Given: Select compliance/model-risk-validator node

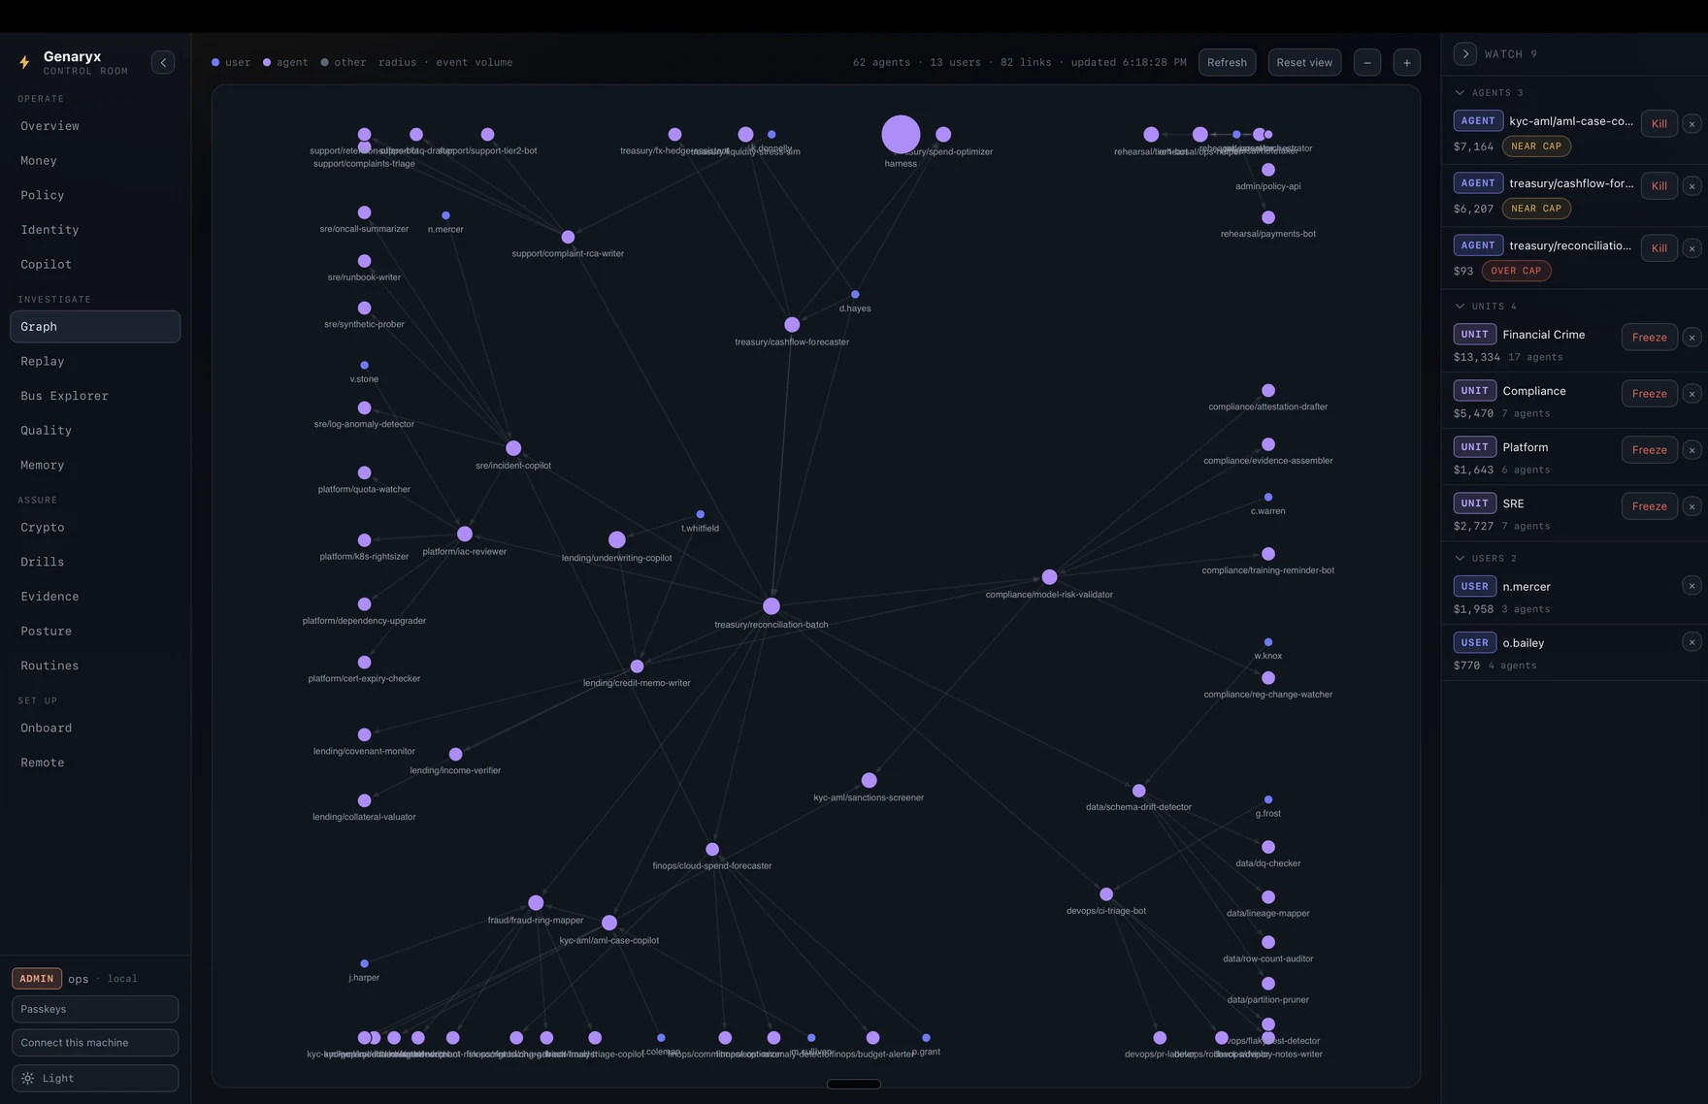Looking at the screenshot, I should [x=1049, y=577].
